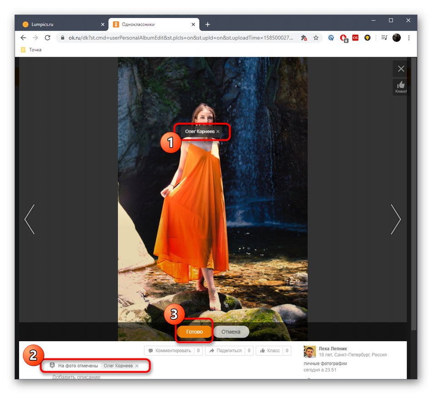This screenshot has width=432, height=394.
Task: Close the Одноклассники tab
Action: coord(193,25)
